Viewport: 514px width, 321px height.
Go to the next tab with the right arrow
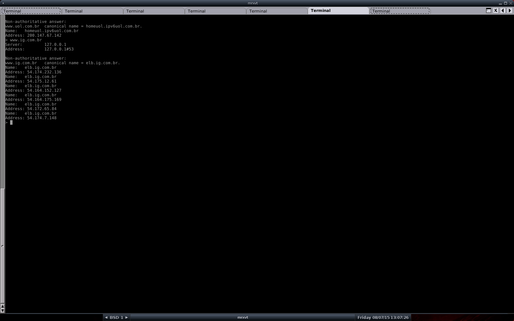pyautogui.click(x=510, y=10)
